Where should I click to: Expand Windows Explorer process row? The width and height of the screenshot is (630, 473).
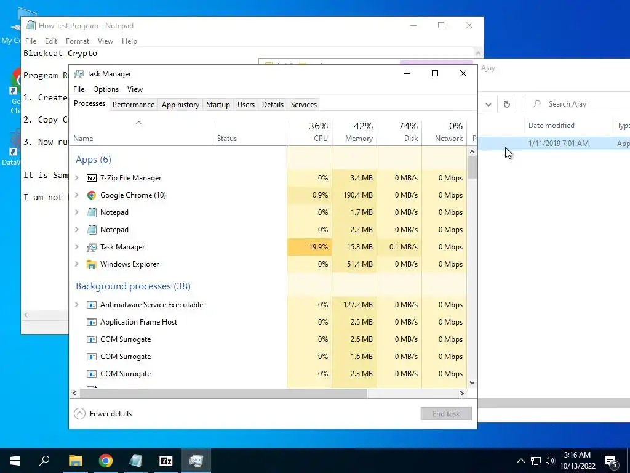click(77, 264)
